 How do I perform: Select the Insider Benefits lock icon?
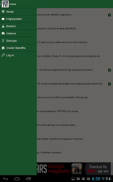coord(3,48)
